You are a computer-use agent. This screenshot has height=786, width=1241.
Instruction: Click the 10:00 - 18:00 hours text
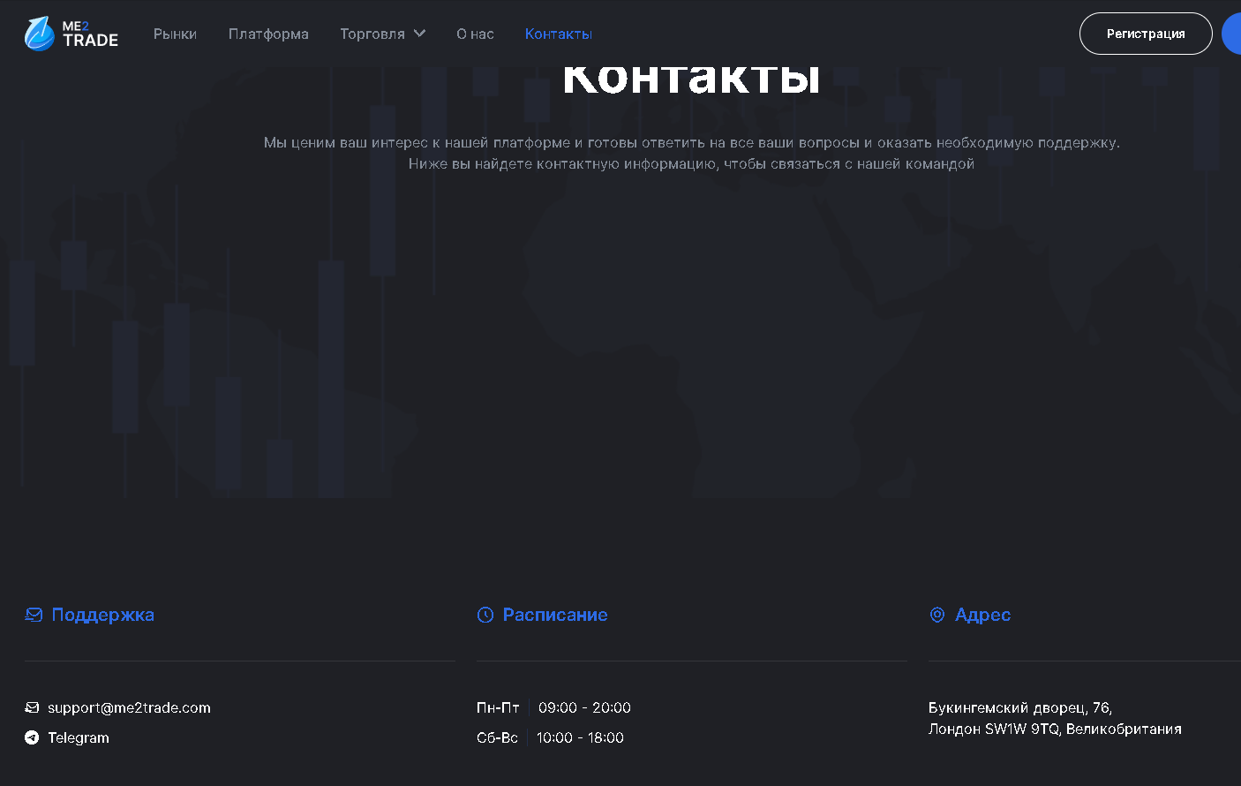[x=580, y=737]
